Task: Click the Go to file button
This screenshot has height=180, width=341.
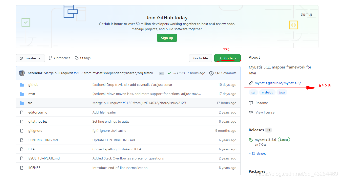Action: click(200, 58)
